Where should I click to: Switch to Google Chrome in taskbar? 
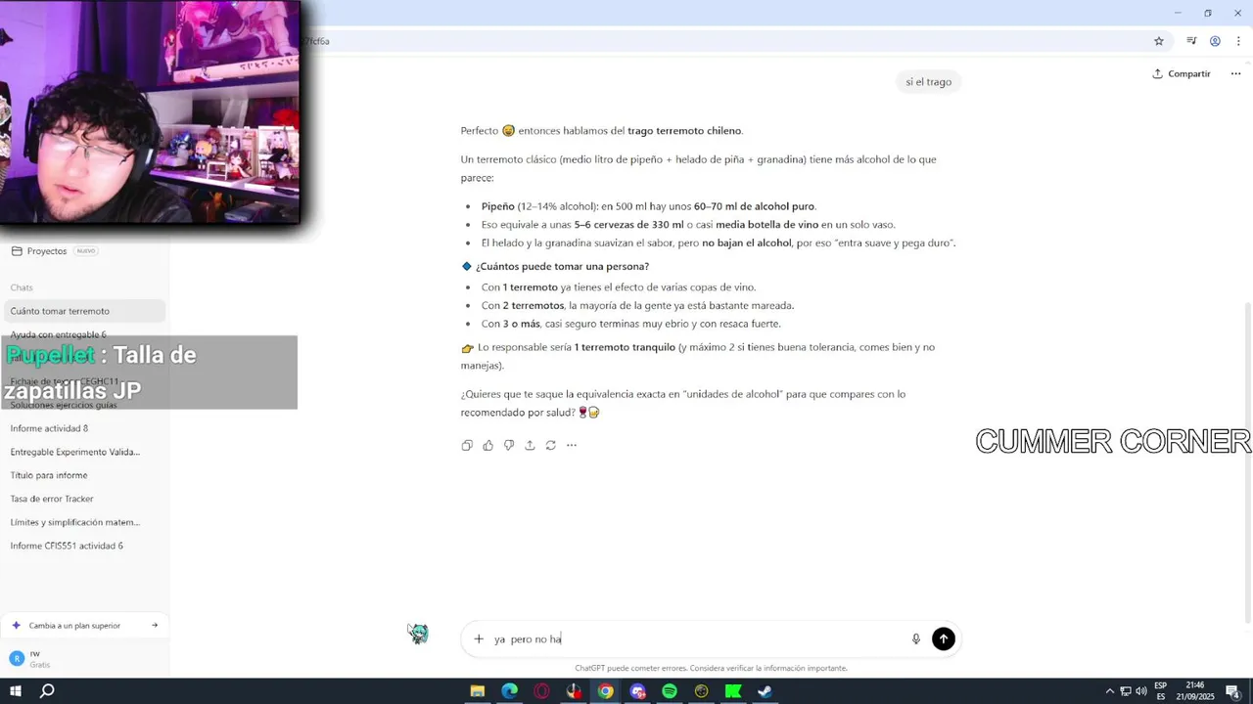[x=606, y=691]
